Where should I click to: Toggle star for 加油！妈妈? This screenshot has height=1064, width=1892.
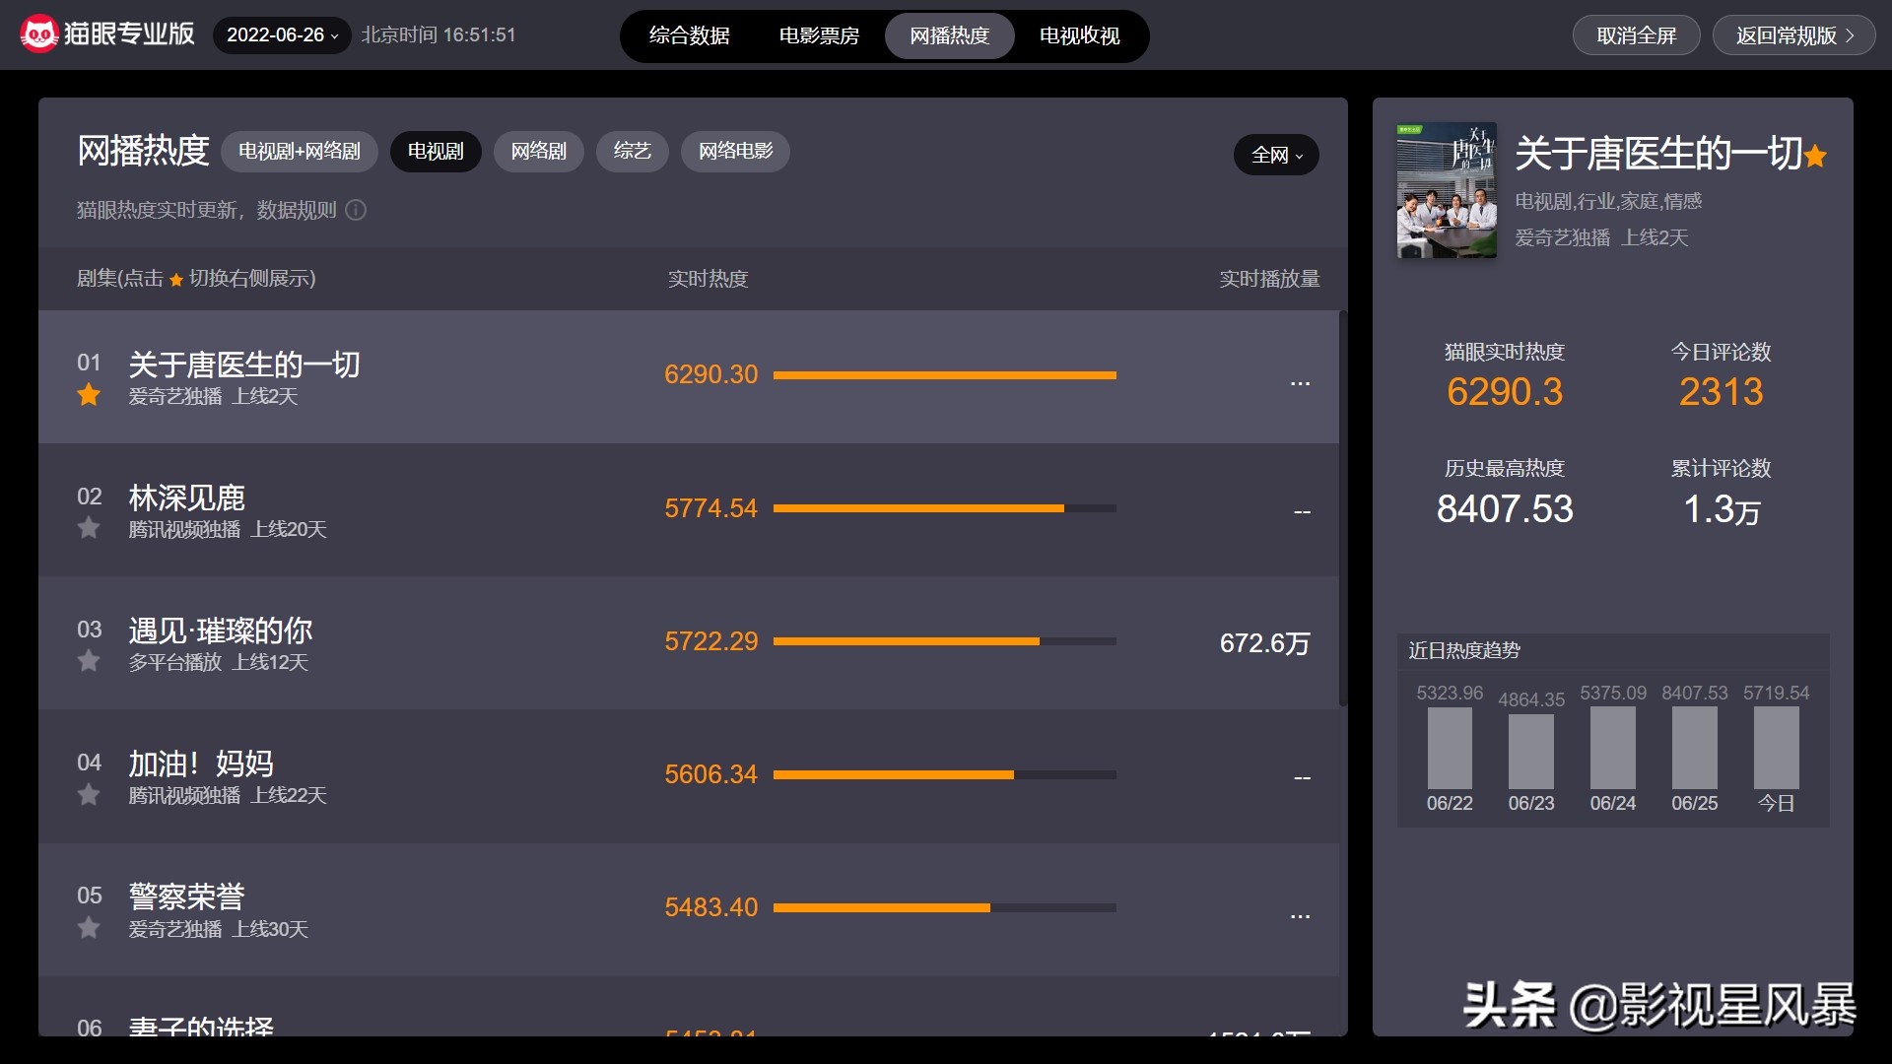point(89,794)
